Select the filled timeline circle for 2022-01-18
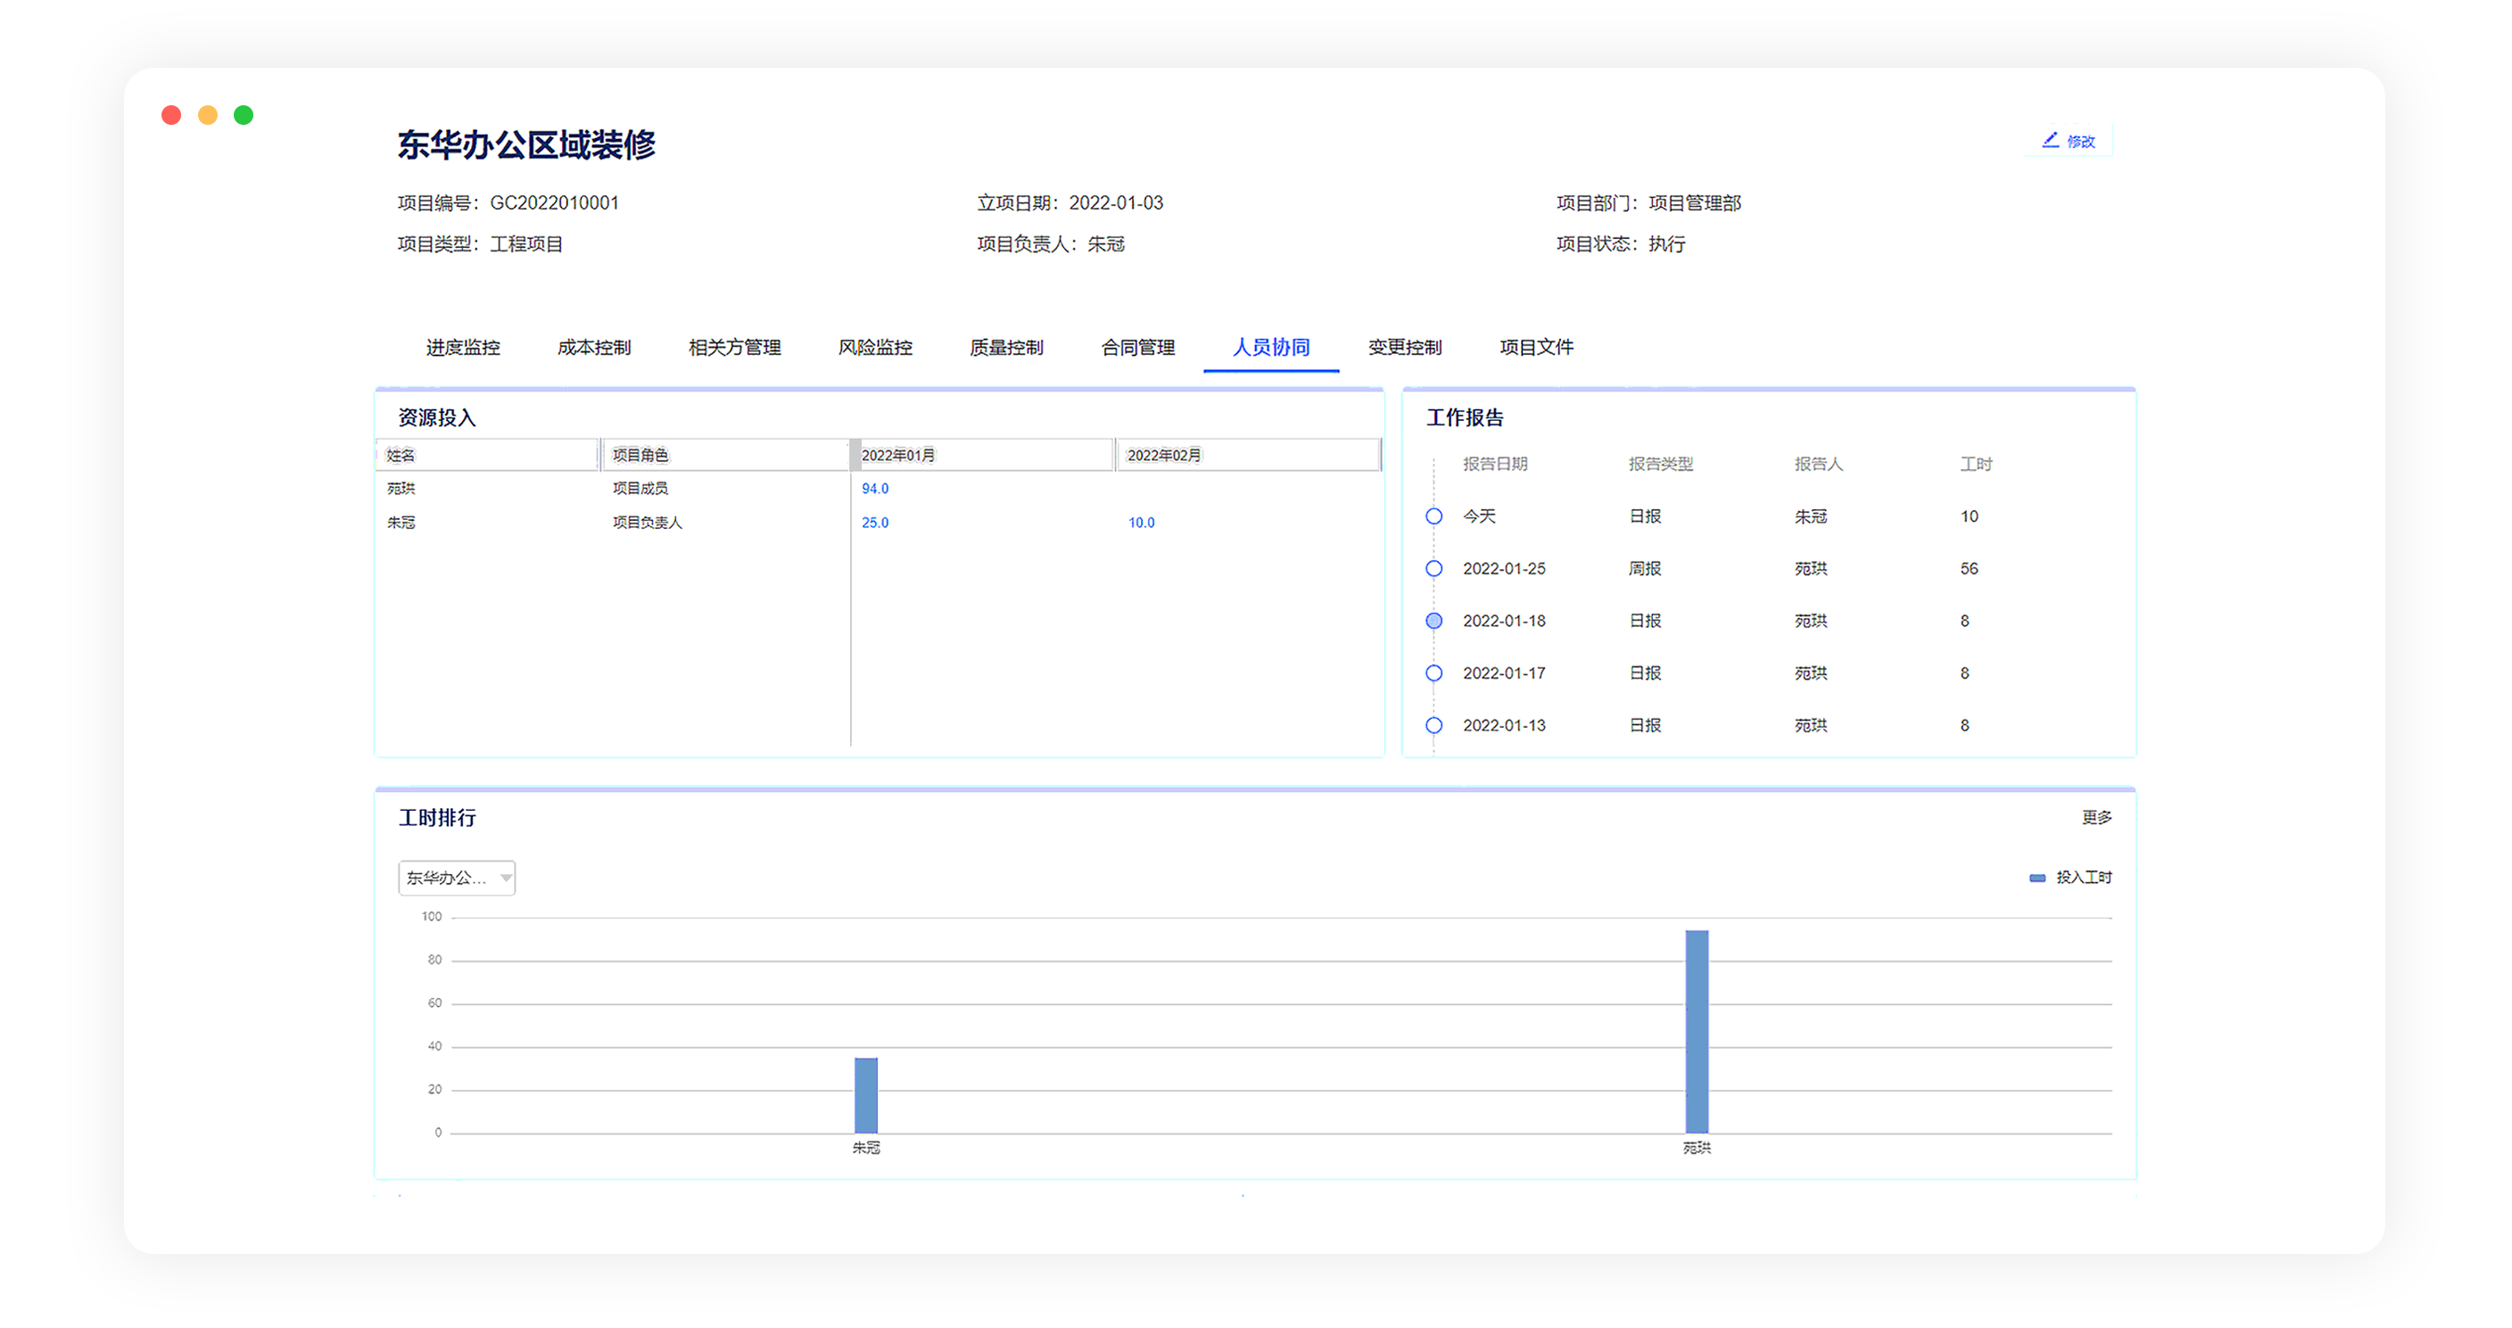This screenshot has width=2512, height=1328. point(1434,621)
